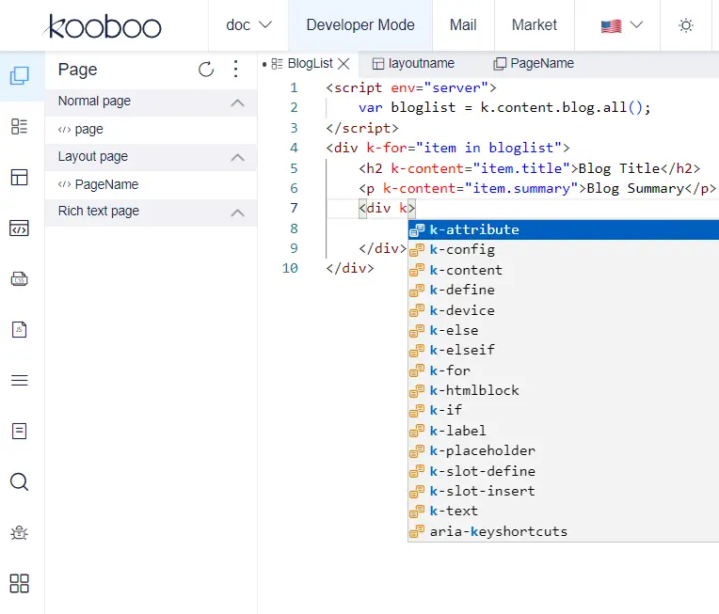Open Mail from the top bar
The width and height of the screenshot is (719, 614).
click(x=462, y=25)
